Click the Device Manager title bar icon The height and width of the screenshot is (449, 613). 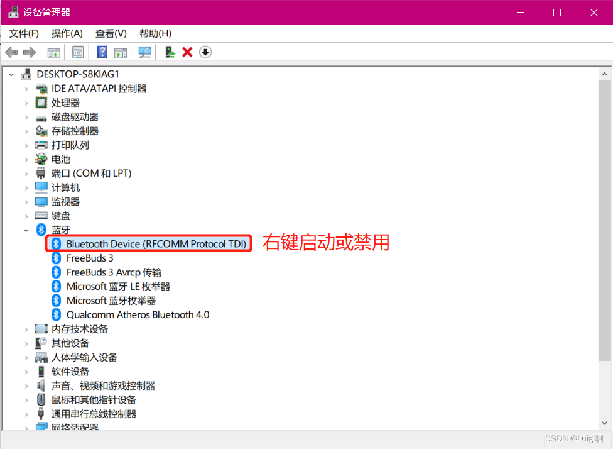click(x=13, y=12)
